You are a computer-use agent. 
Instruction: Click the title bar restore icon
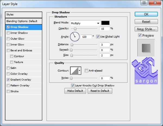[x=144, y=3]
